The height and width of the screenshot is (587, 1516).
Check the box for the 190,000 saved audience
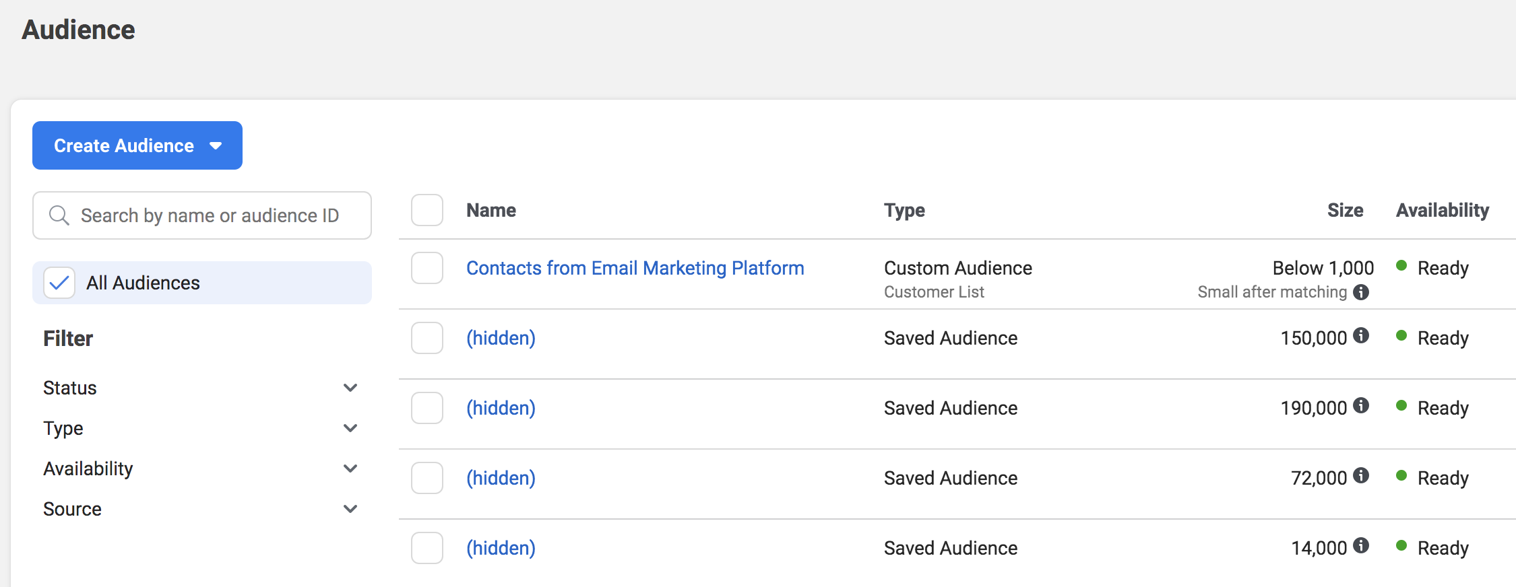point(427,408)
